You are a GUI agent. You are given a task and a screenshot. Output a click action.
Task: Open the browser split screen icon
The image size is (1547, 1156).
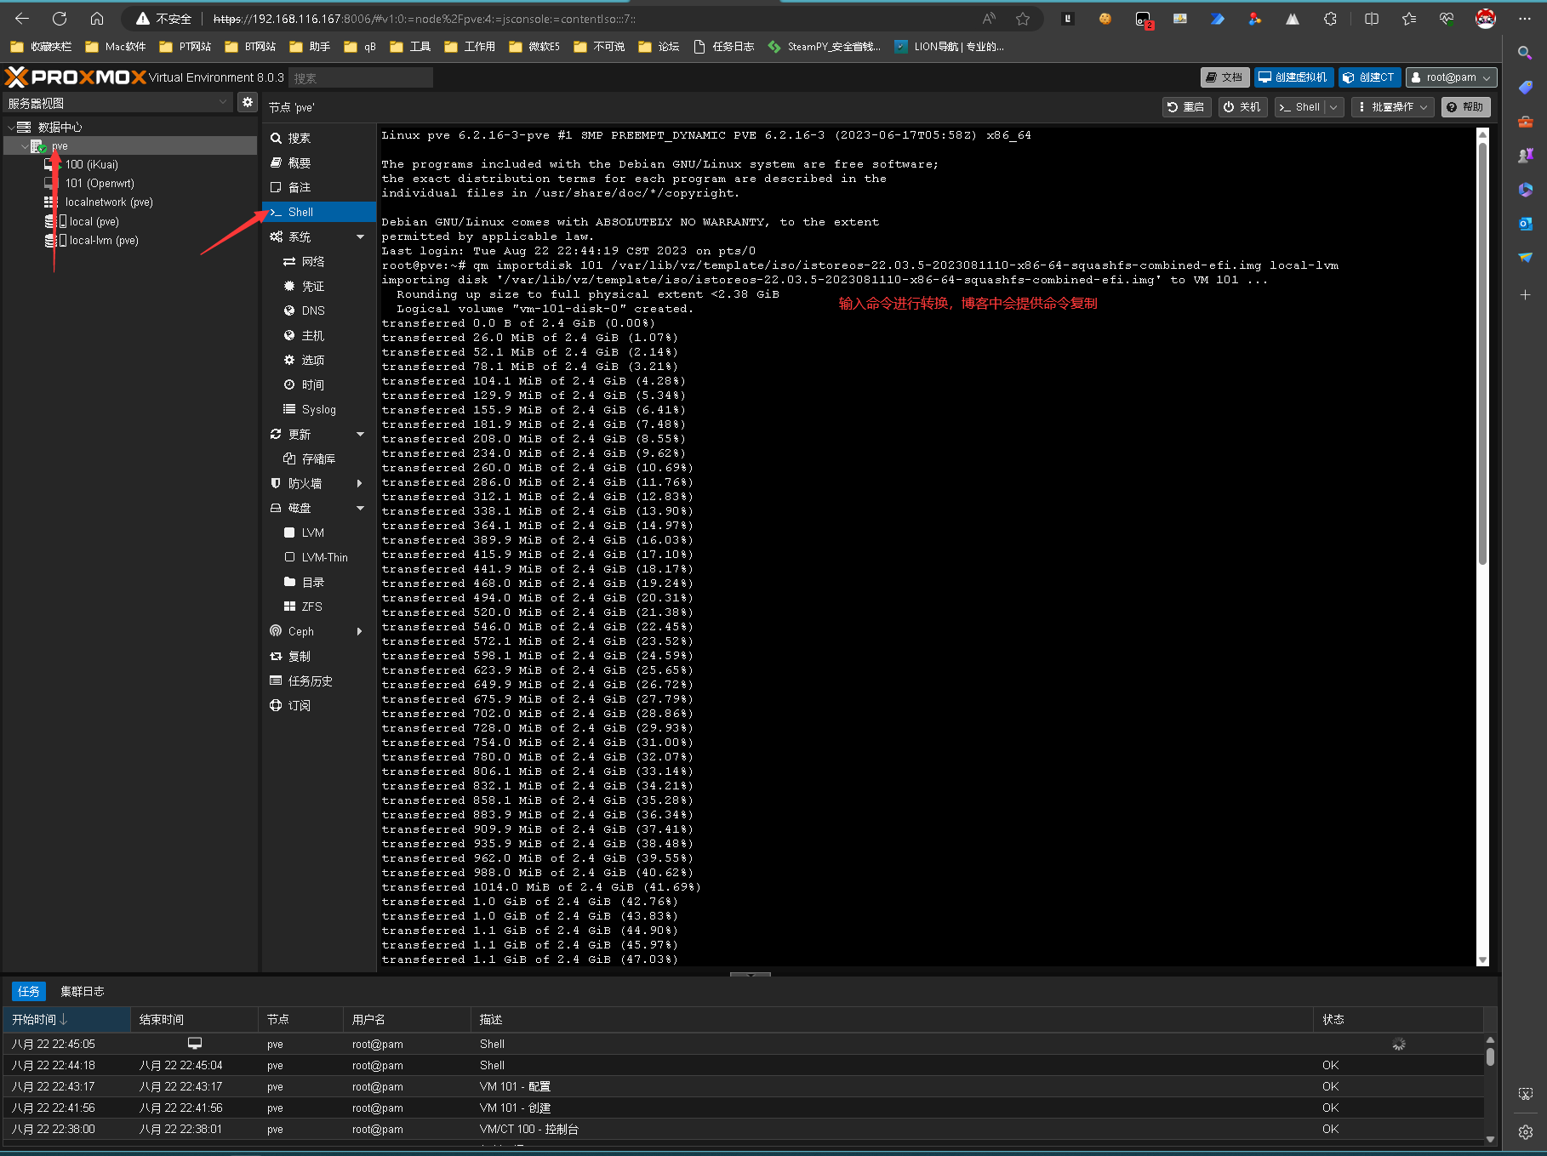1371,19
